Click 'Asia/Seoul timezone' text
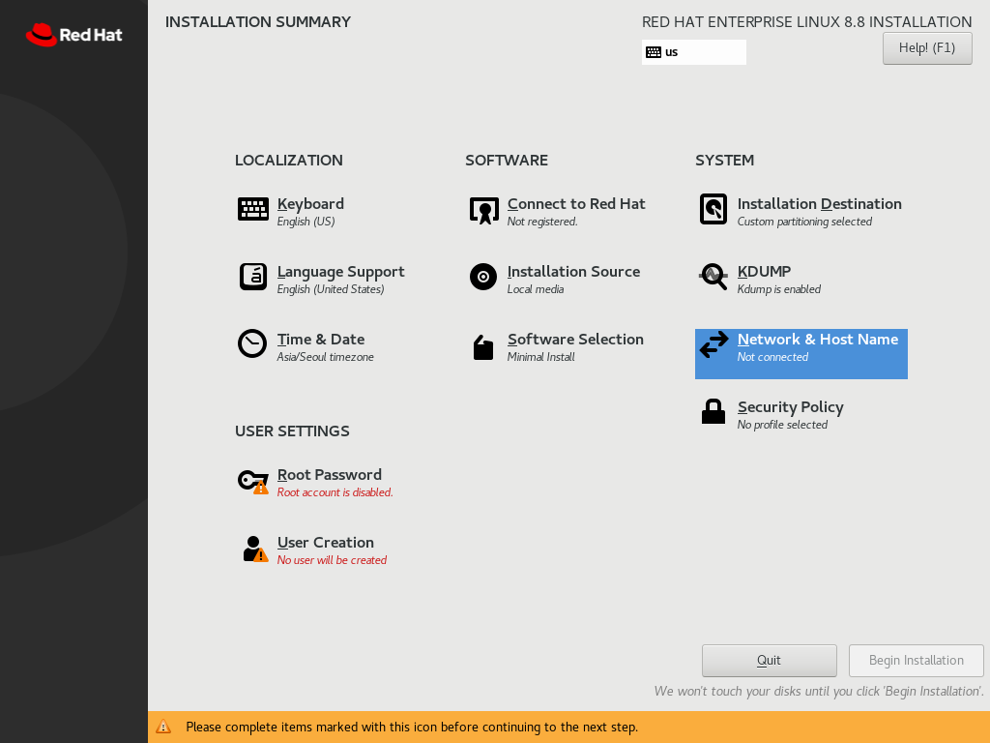The height and width of the screenshot is (743, 990). pyautogui.click(x=325, y=357)
